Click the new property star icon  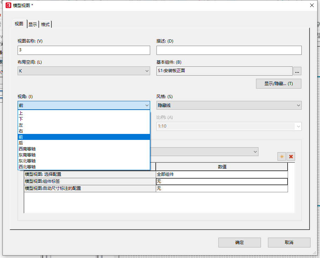coord(282,156)
